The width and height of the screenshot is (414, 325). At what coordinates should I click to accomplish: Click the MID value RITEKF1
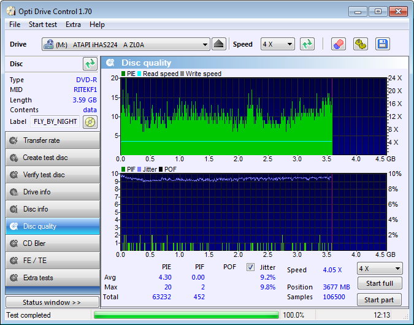pos(85,90)
